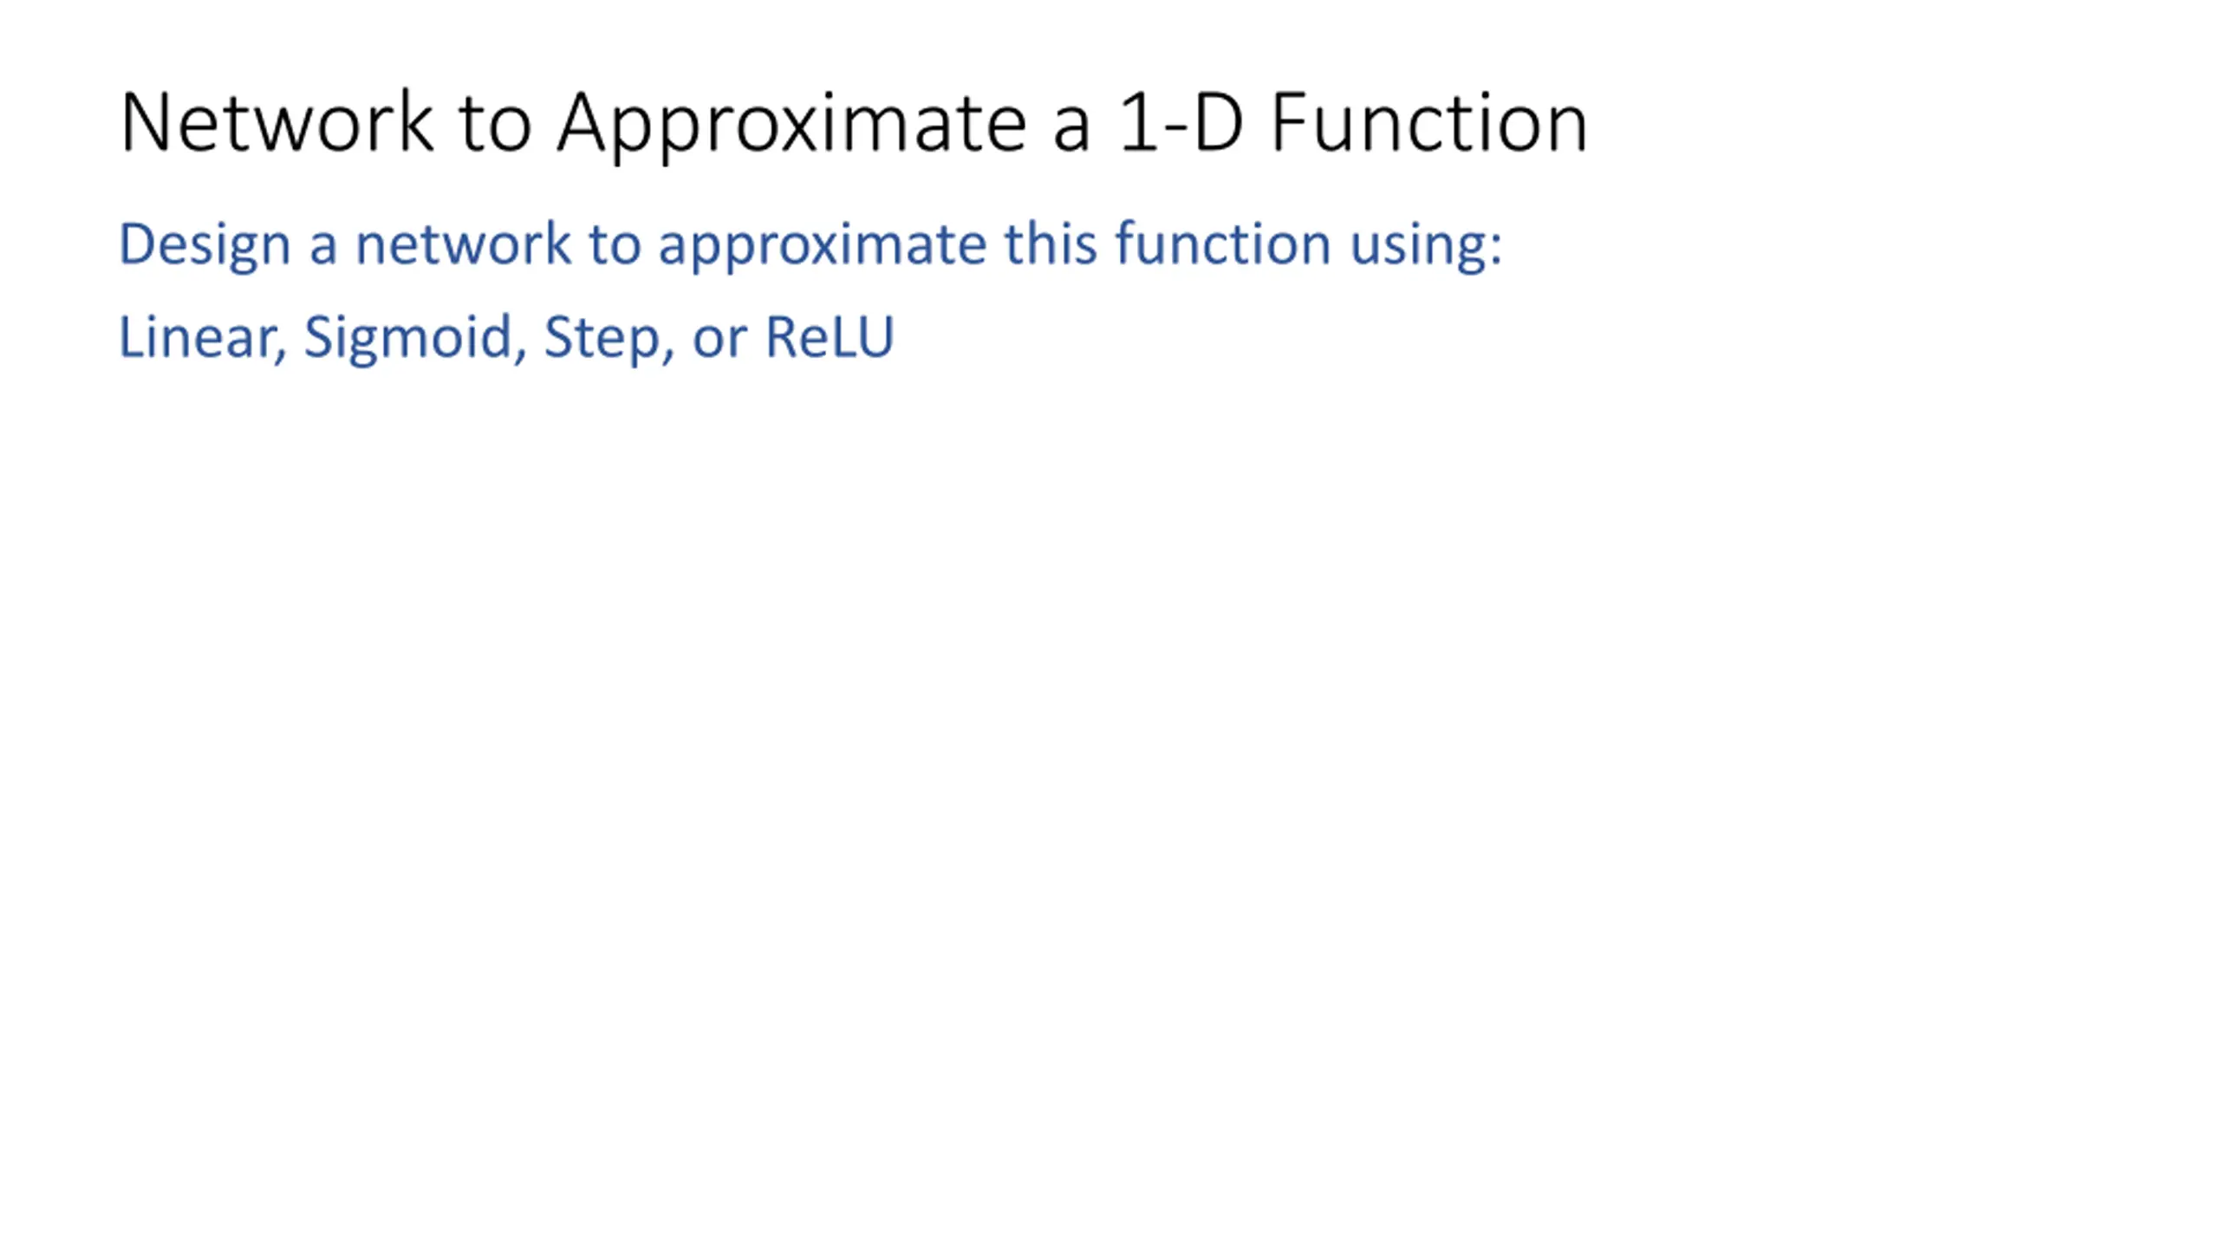Click "Approximate" in the slide title
The height and width of the screenshot is (1248, 2219).
[x=792, y=123]
